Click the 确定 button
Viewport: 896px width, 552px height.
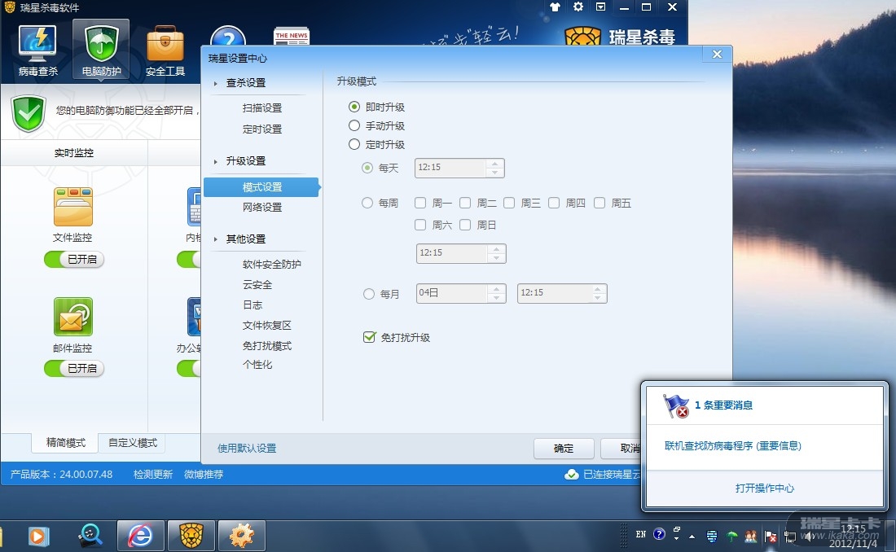coord(564,449)
